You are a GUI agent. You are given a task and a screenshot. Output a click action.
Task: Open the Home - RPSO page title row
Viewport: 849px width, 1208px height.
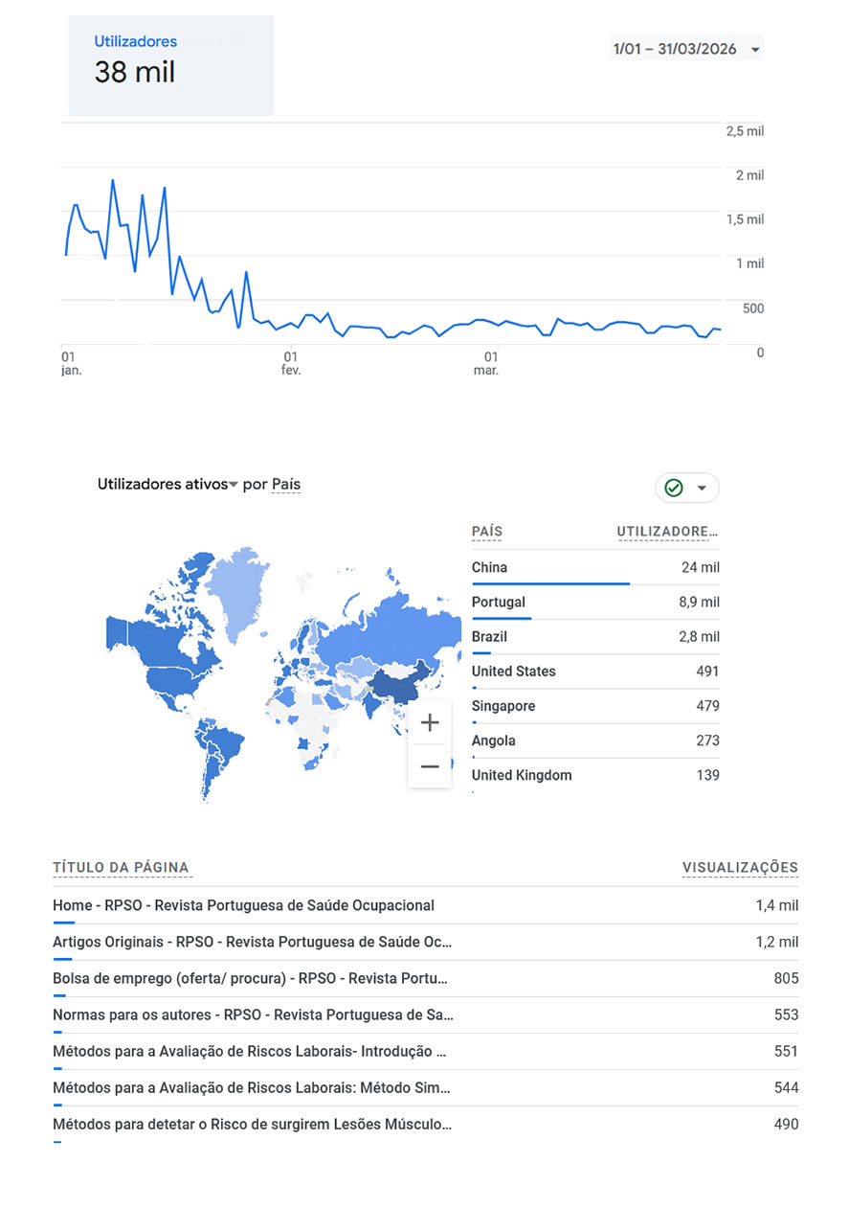point(243,905)
